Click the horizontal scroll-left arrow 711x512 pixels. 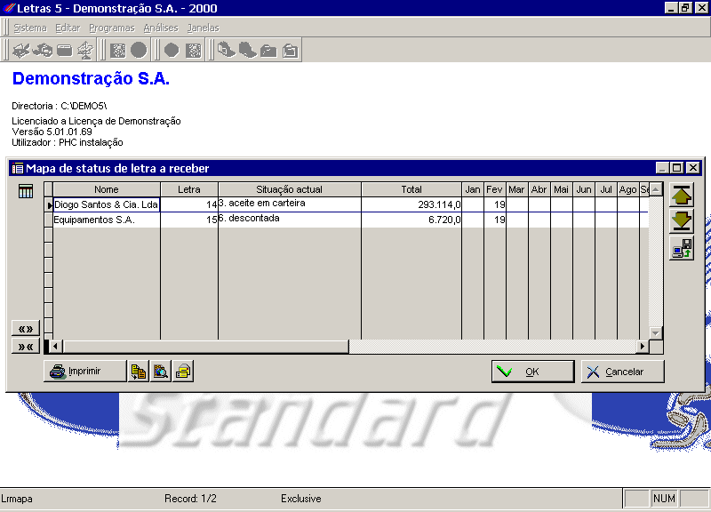tap(55, 347)
